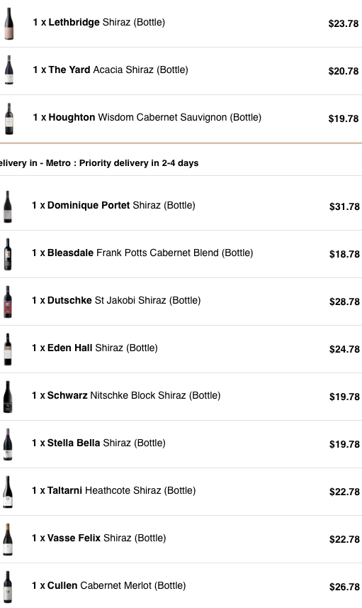Open the Taltarni Heathcote Shiraz item link
Screen dimensions: 362x608
point(121,490)
